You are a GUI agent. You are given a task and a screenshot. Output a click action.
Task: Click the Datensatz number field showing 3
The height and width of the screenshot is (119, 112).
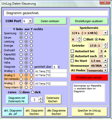[x=34, y=100]
